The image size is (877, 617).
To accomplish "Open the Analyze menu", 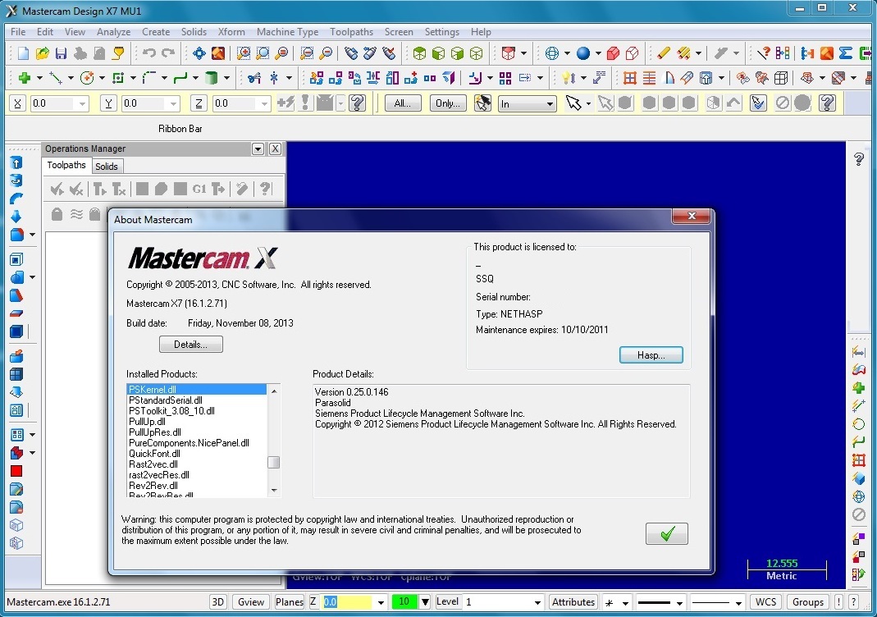I will pyautogui.click(x=113, y=32).
